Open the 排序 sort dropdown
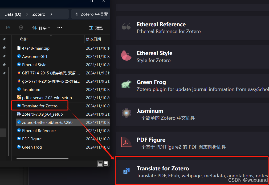 click(x=41, y=28)
